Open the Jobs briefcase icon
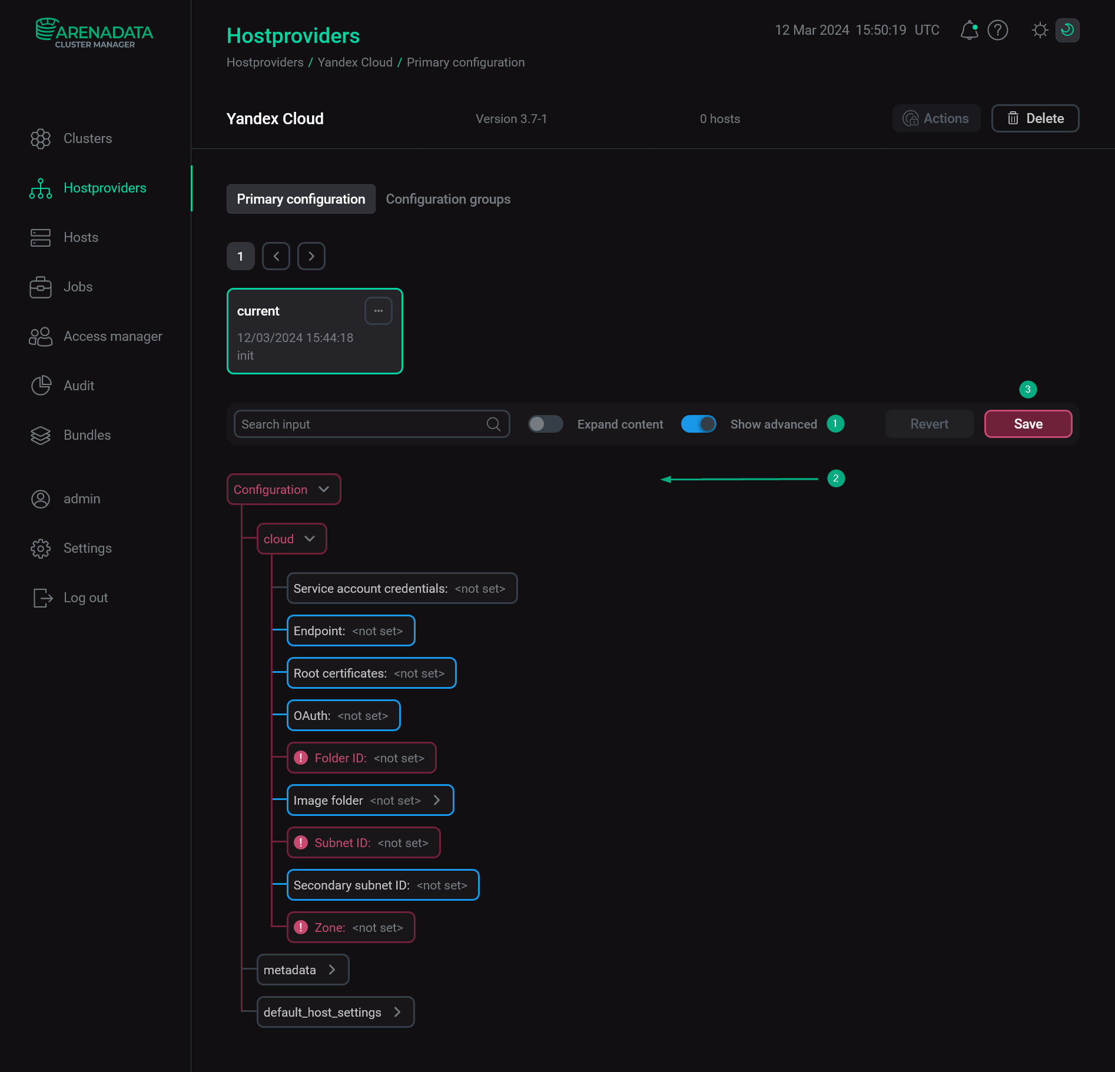1115x1072 pixels. (41, 287)
